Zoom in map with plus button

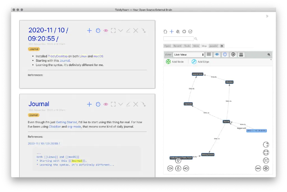[266, 168]
